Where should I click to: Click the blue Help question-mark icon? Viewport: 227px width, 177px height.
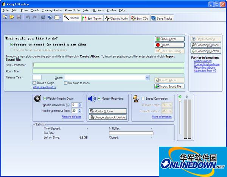pos(50,17)
